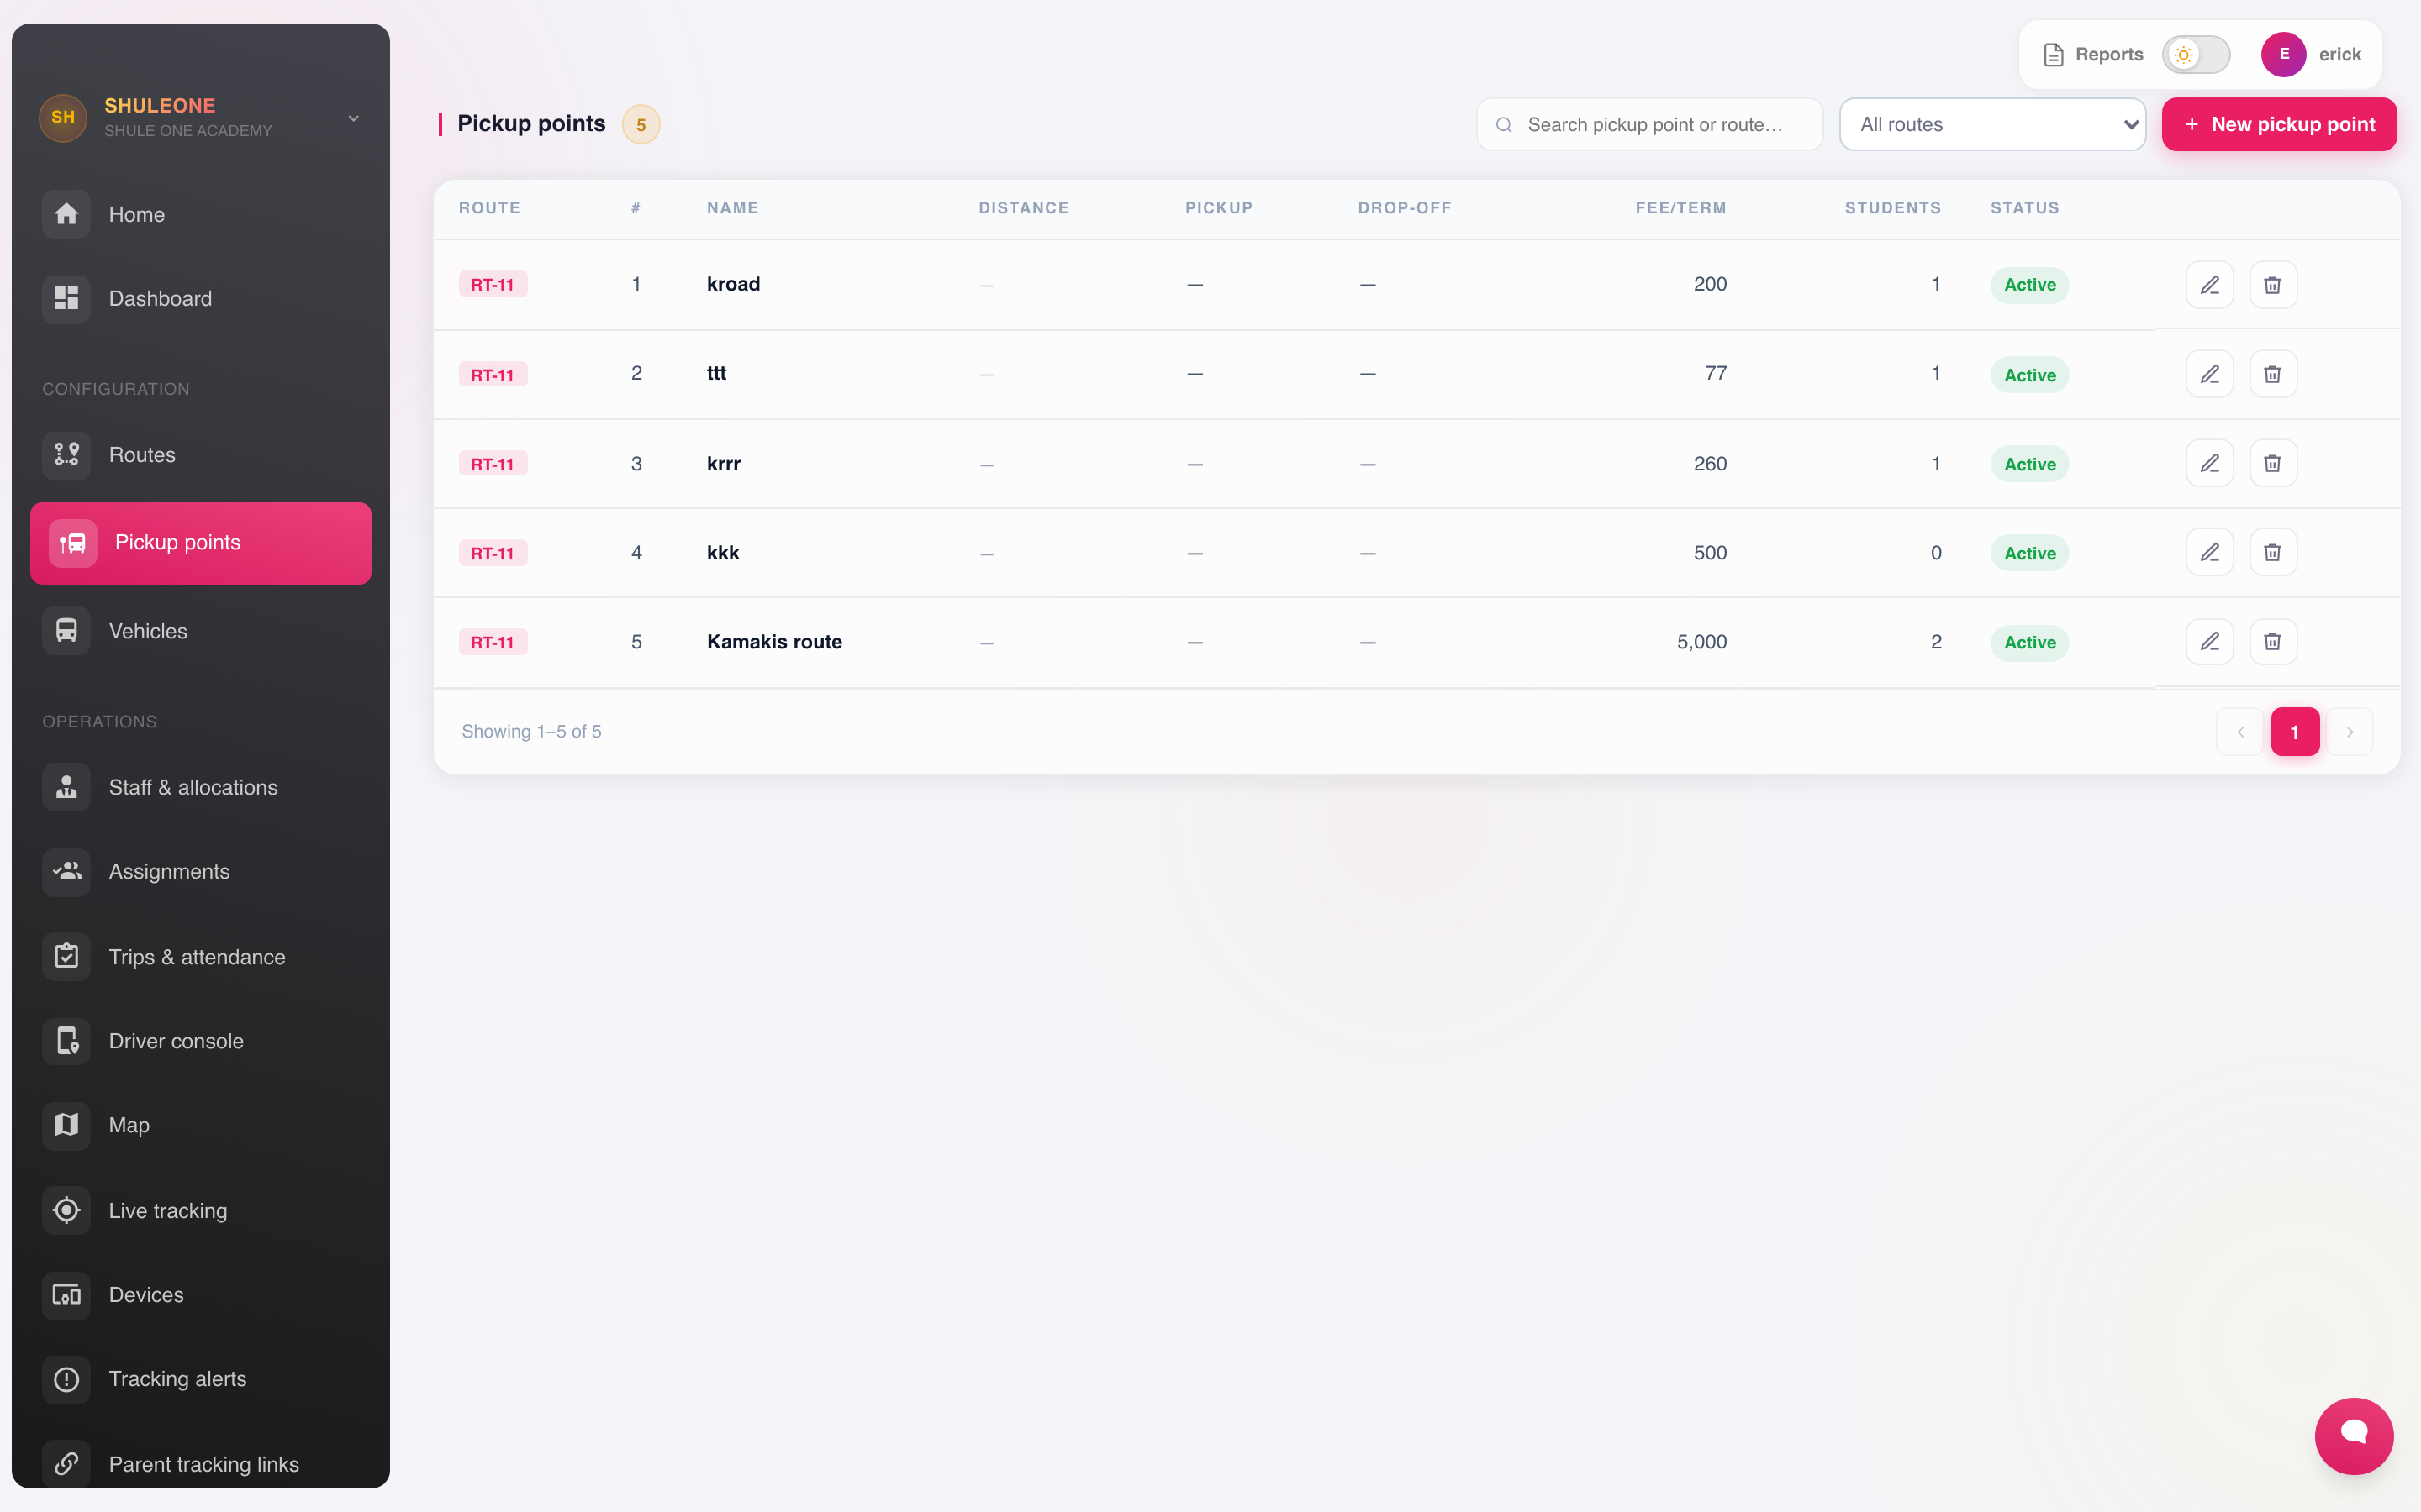Click the STUDENTS column header
The image size is (2421, 1512).
1893,208
